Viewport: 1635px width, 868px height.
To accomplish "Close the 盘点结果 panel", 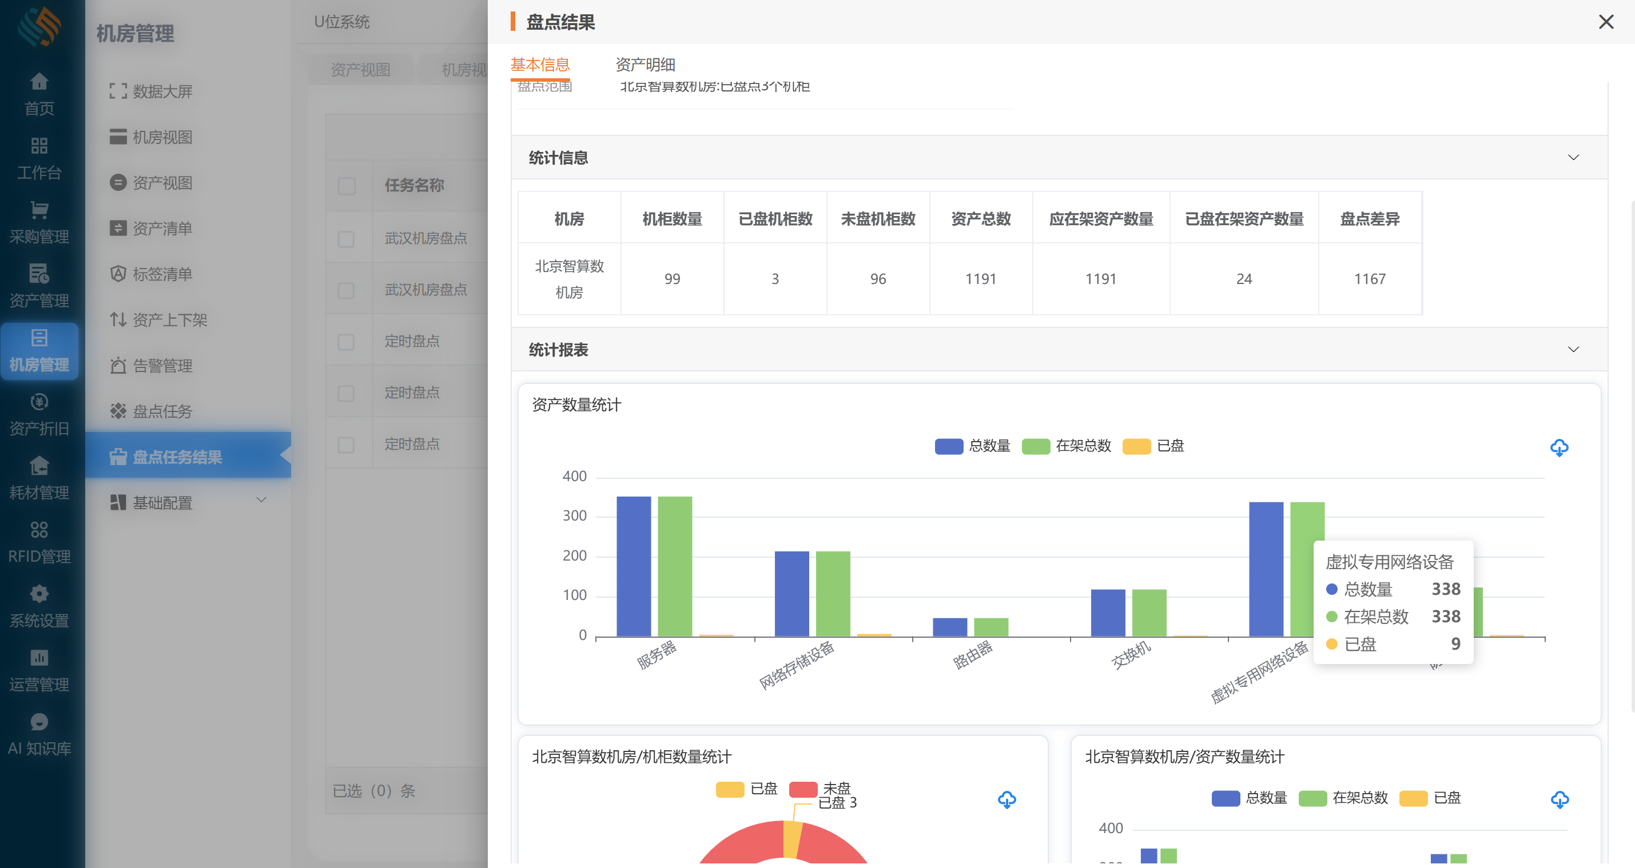I will click(1606, 22).
